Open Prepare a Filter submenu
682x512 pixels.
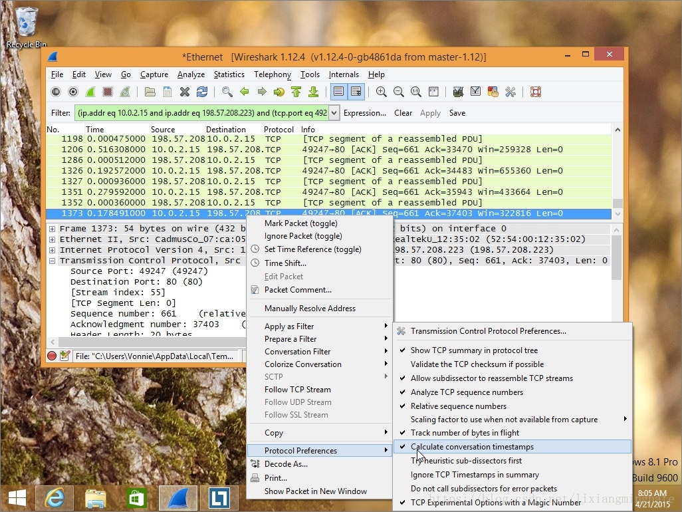click(x=320, y=339)
